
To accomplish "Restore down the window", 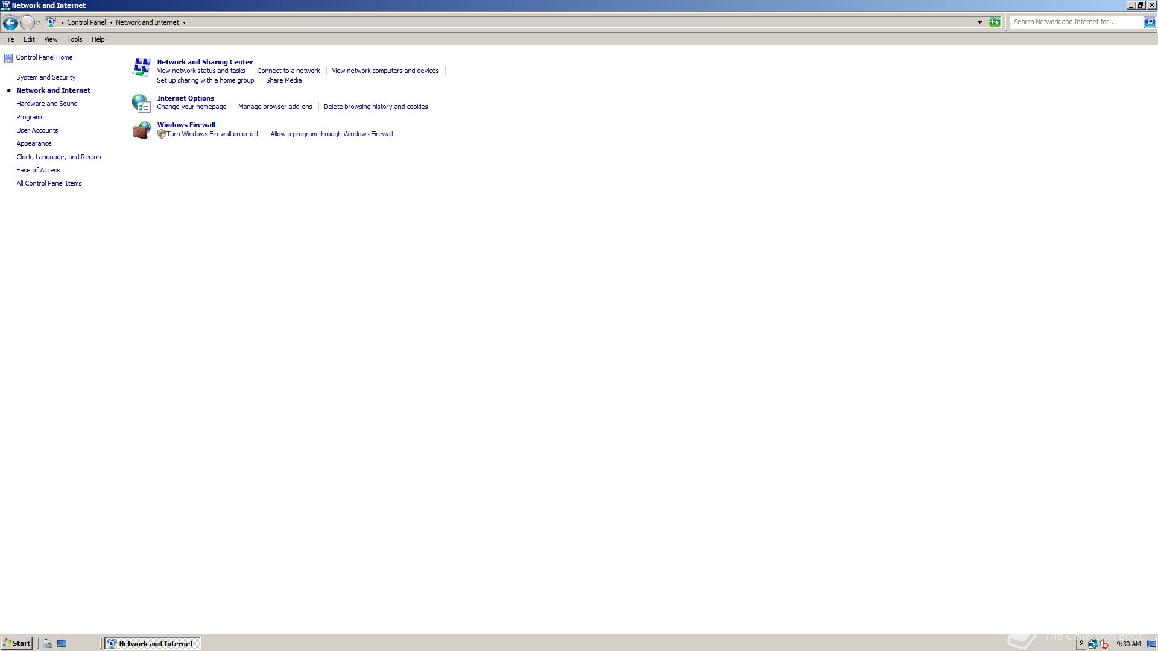I will [x=1141, y=5].
